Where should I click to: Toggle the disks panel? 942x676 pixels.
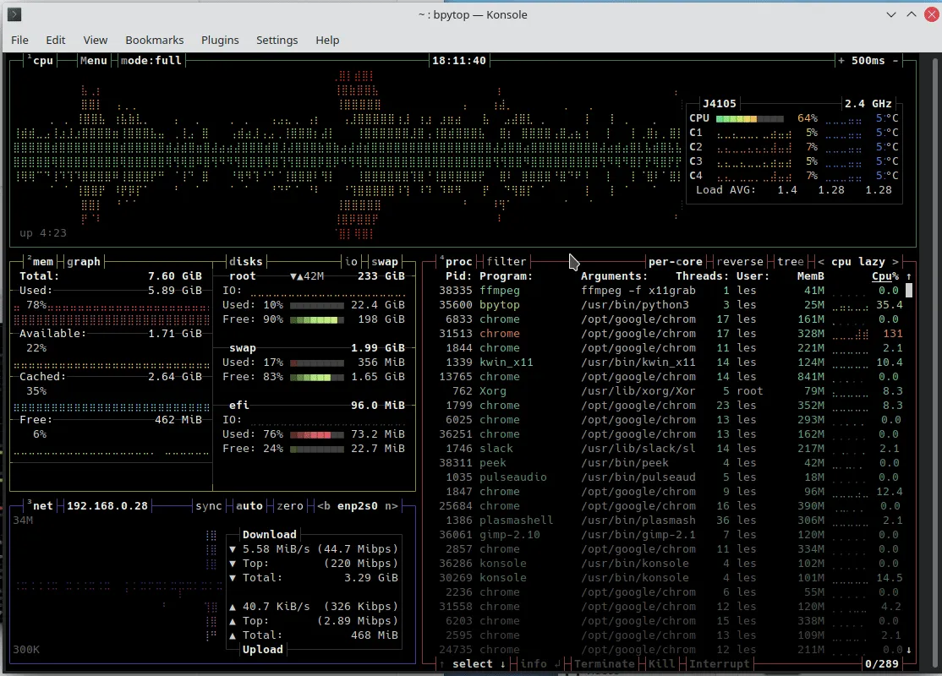[x=246, y=261]
